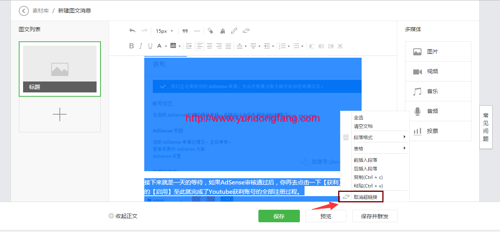This screenshot has height=232, width=500.
Task: Insert a blockquote with the quote icon
Action: coord(185,31)
